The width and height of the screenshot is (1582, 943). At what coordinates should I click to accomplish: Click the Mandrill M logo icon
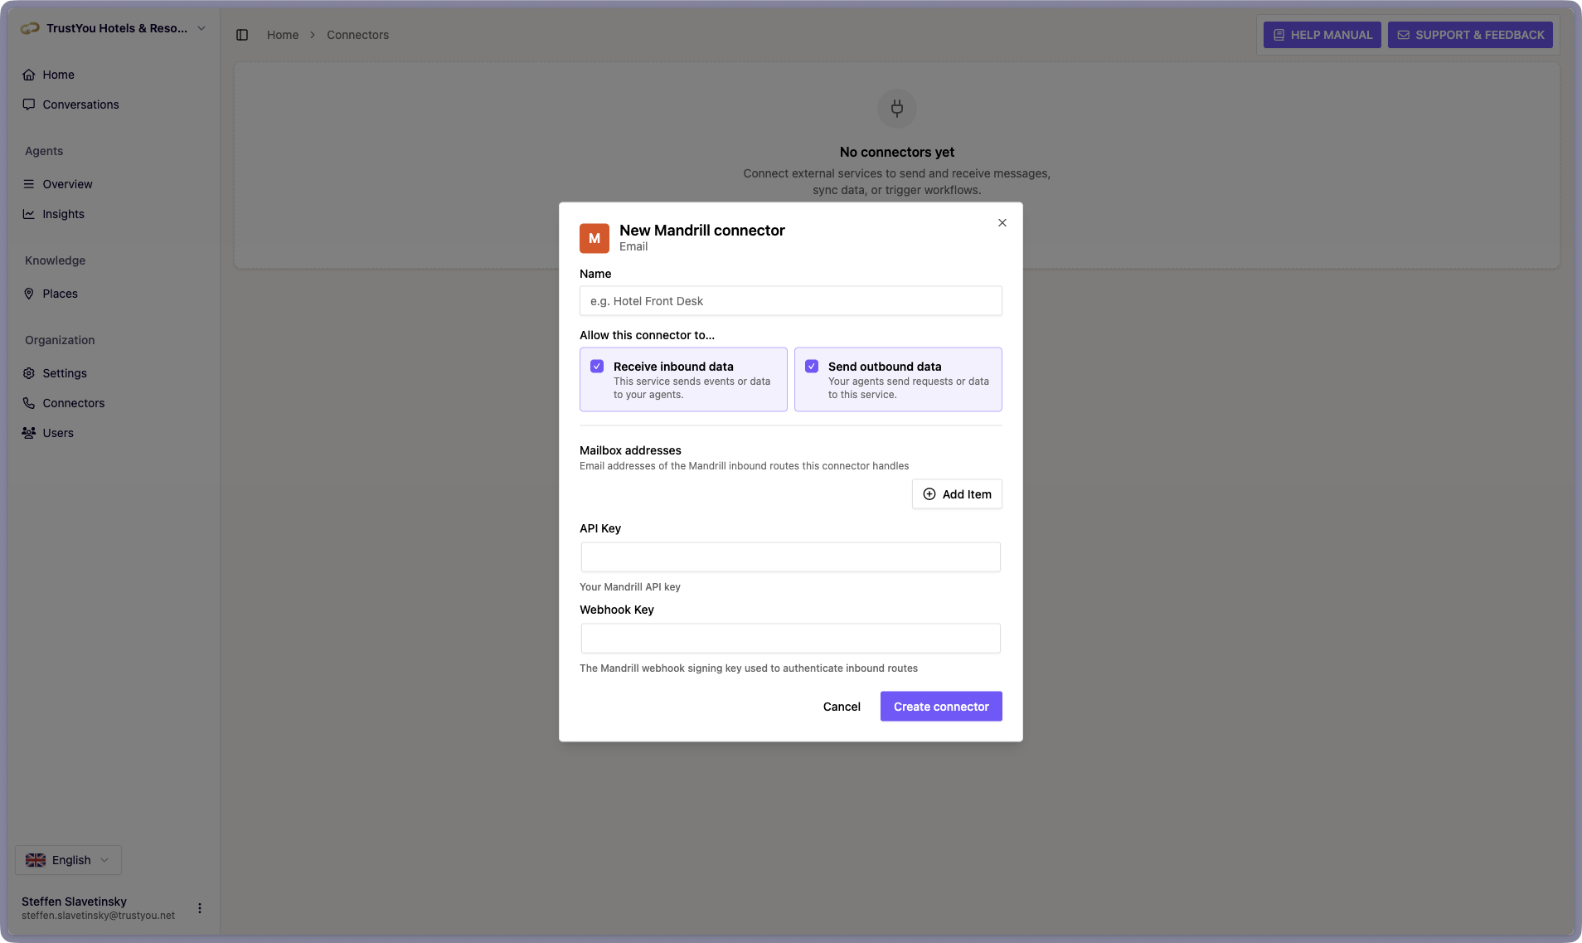click(594, 238)
